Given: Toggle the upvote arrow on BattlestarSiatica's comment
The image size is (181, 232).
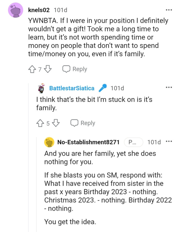Looking at the screenshot, I should (x=40, y=123).
